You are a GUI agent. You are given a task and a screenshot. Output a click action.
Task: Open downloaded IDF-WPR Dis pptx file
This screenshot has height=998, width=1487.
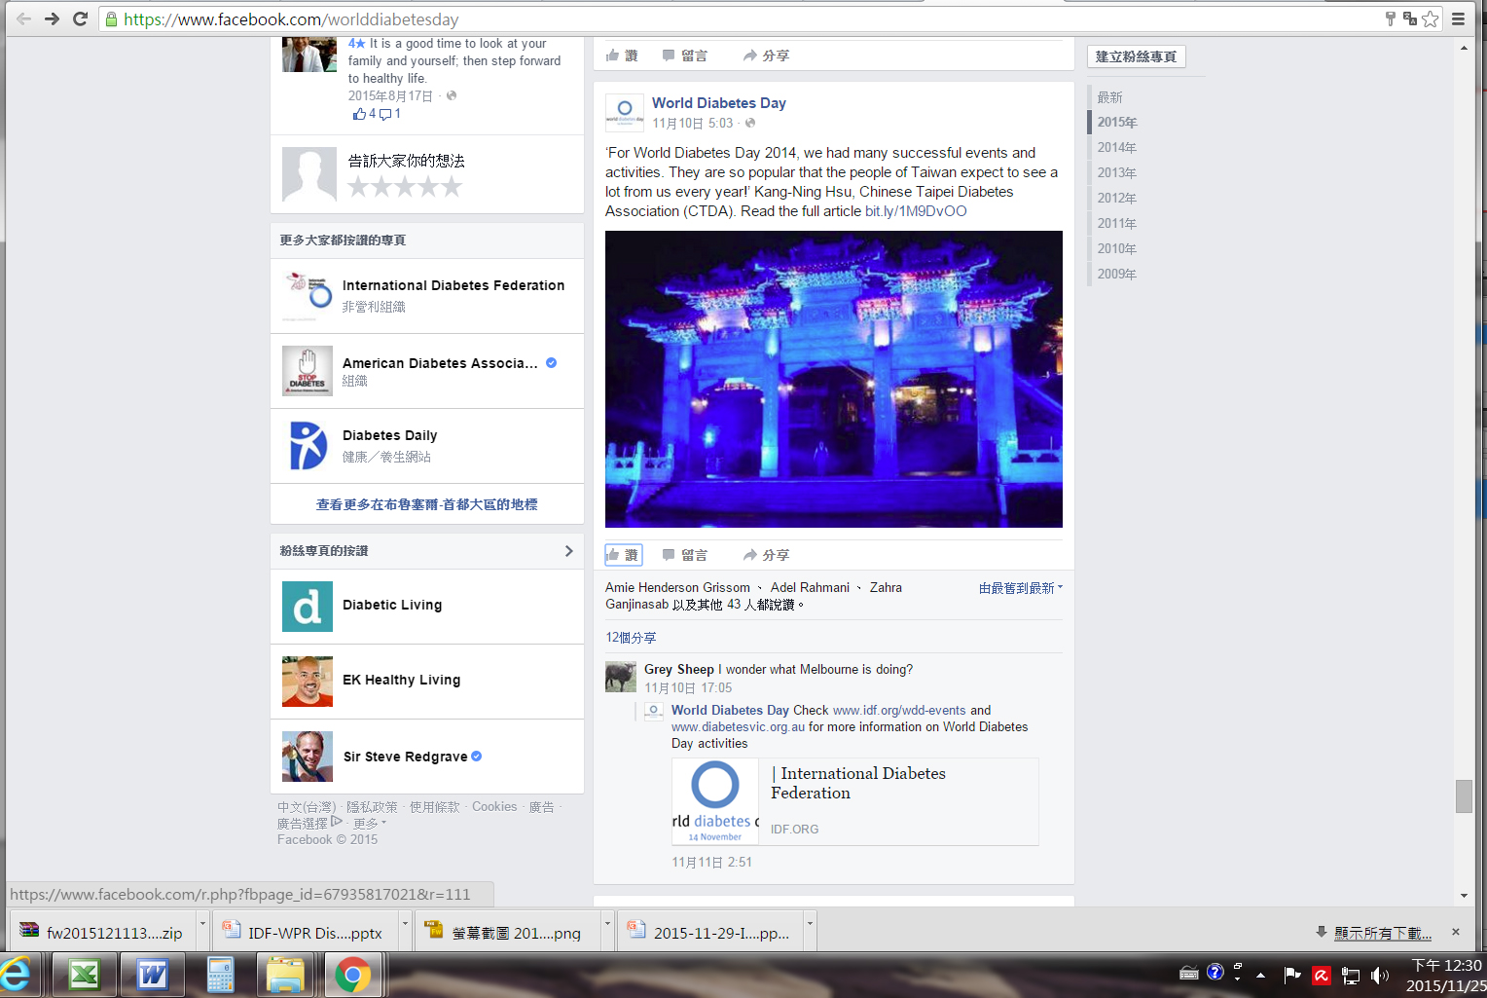click(x=305, y=932)
